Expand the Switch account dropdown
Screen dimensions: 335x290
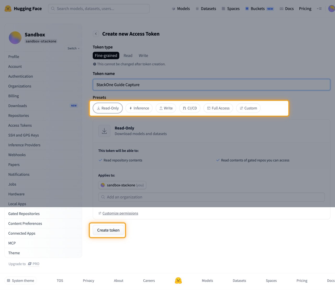(x=73, y=48)
